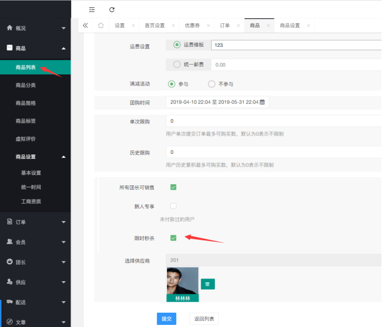
Task: Click the blue 提交 button
Action: 166,318
